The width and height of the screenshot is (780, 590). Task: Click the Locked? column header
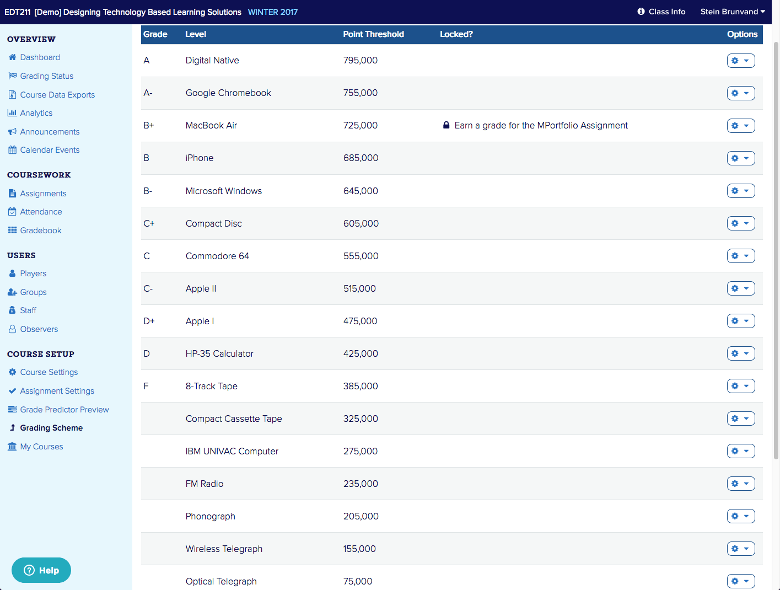tap(456, 34)
